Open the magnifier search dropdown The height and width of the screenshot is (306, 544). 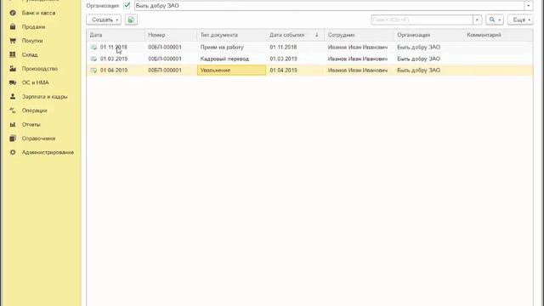pyautogui.click(x=495, y=20)
